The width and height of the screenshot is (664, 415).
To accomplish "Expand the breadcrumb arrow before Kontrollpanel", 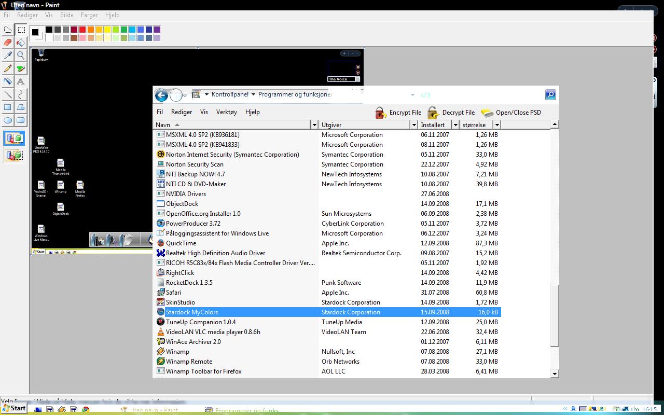I will [206, 94].
